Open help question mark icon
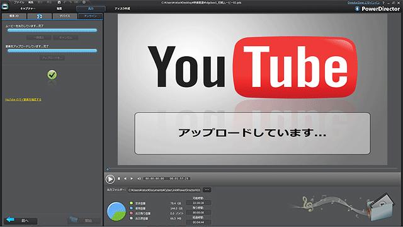Viewport: 403px width, 227px height. [383, 3]
